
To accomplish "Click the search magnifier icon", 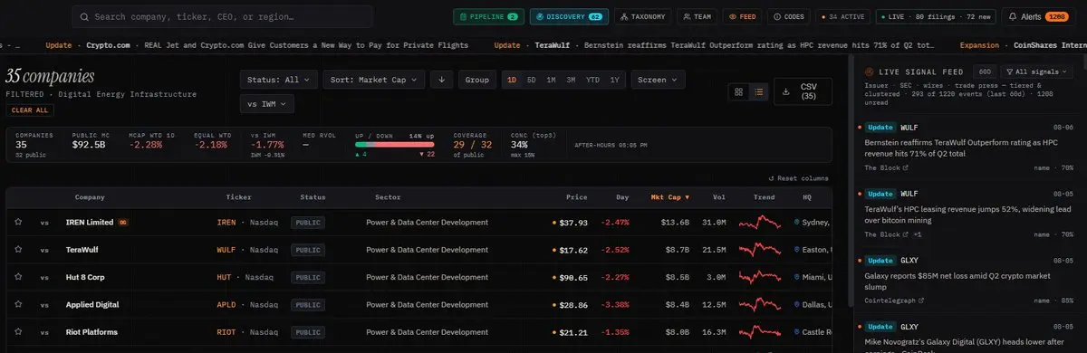I will coord(84,16).
